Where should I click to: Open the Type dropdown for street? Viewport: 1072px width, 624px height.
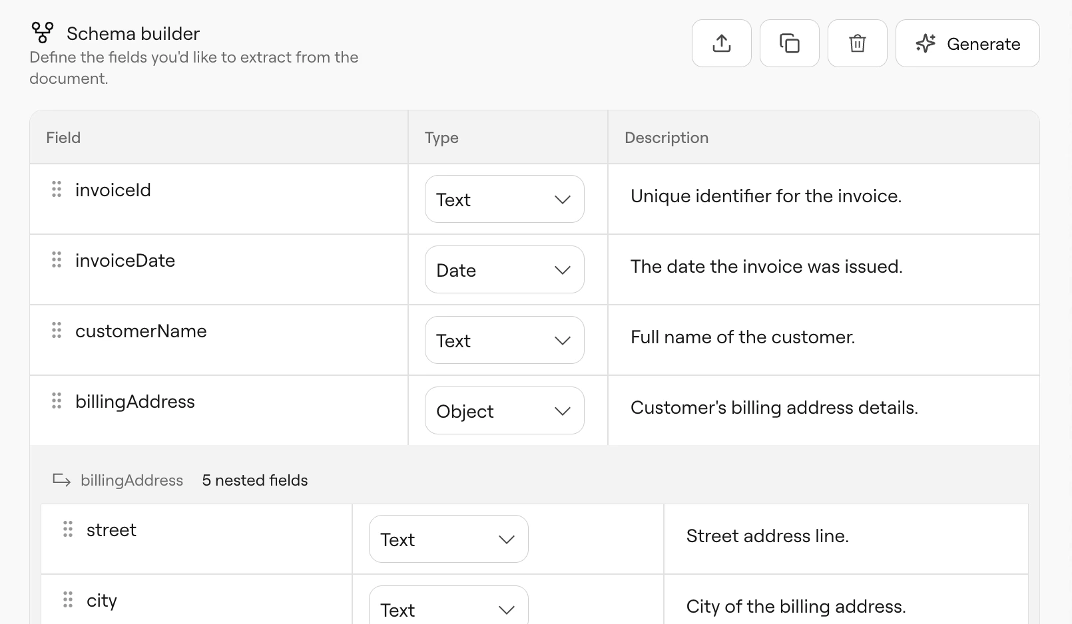tap(448, 539)
